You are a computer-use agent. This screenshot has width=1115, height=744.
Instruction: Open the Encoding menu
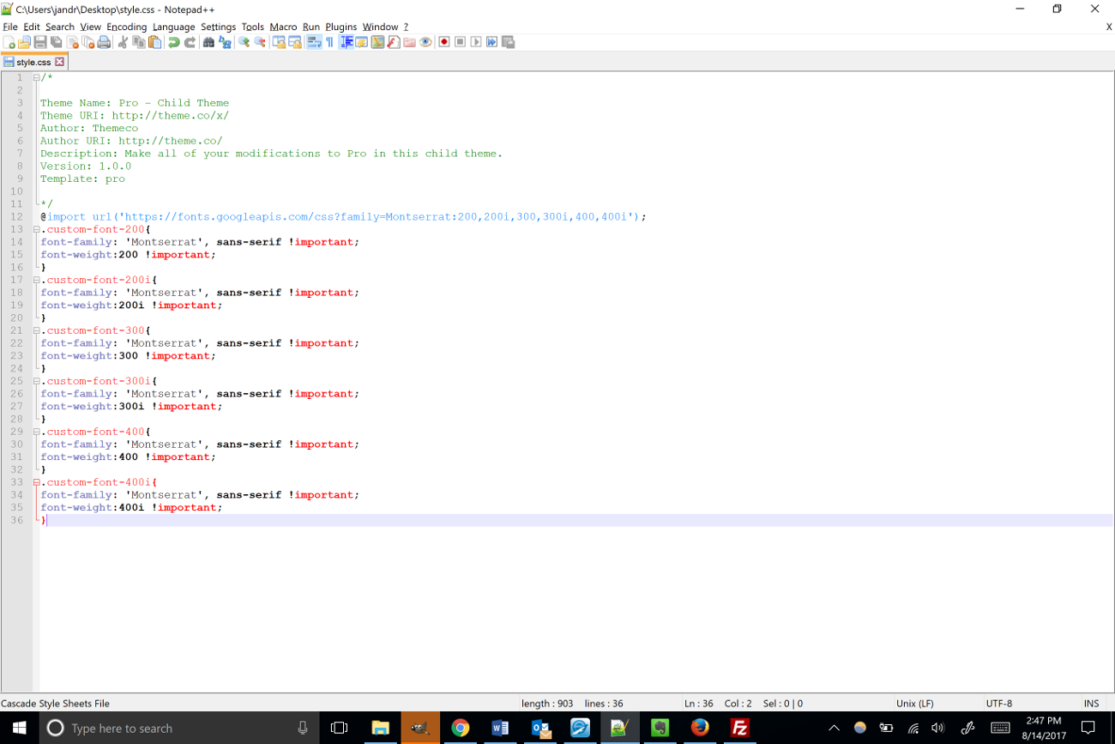[x=126, y=27]
